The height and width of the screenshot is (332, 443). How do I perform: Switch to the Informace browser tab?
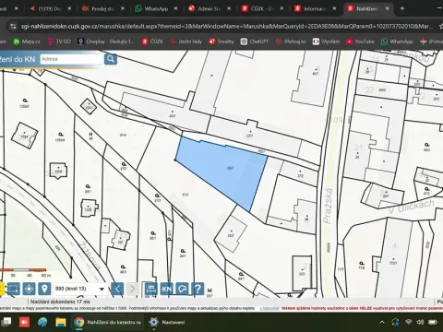(x=315, y=8)
